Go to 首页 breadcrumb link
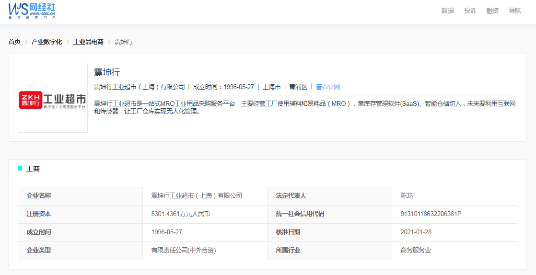This screenshot has width=536, height=275. point(14,42)
